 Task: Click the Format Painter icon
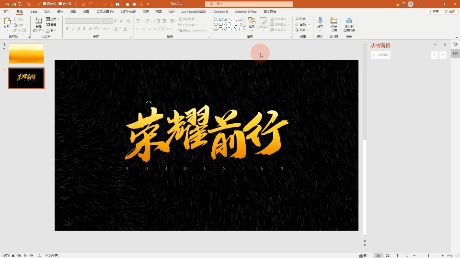click(15, 30)
